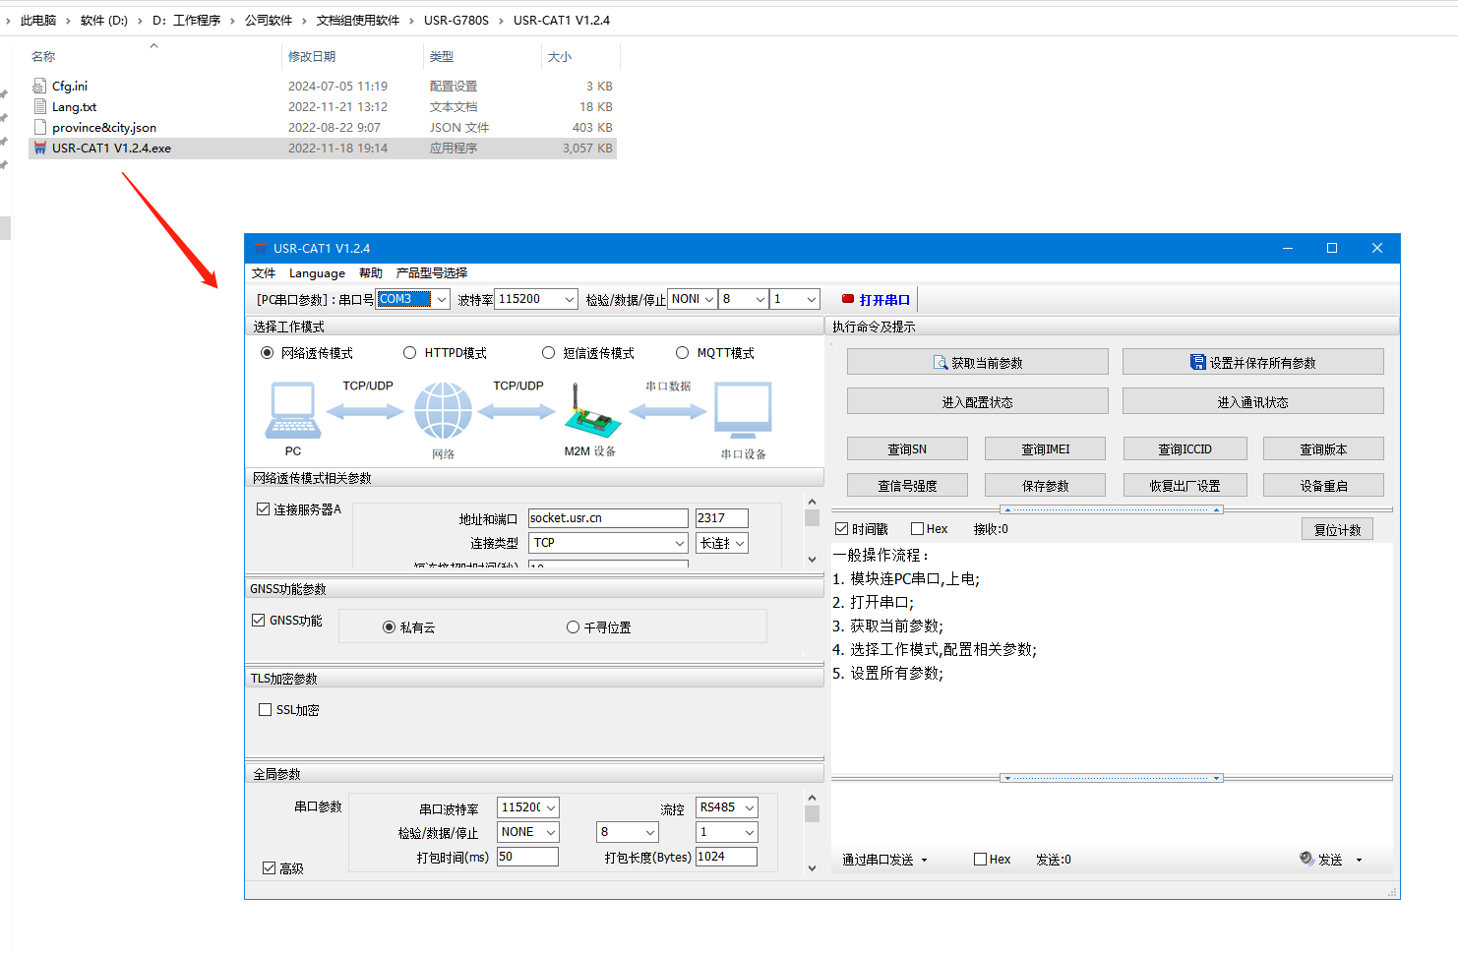Click the 查询IMEI button
Screen dimensions: 1458x954
pos(1045,449)
